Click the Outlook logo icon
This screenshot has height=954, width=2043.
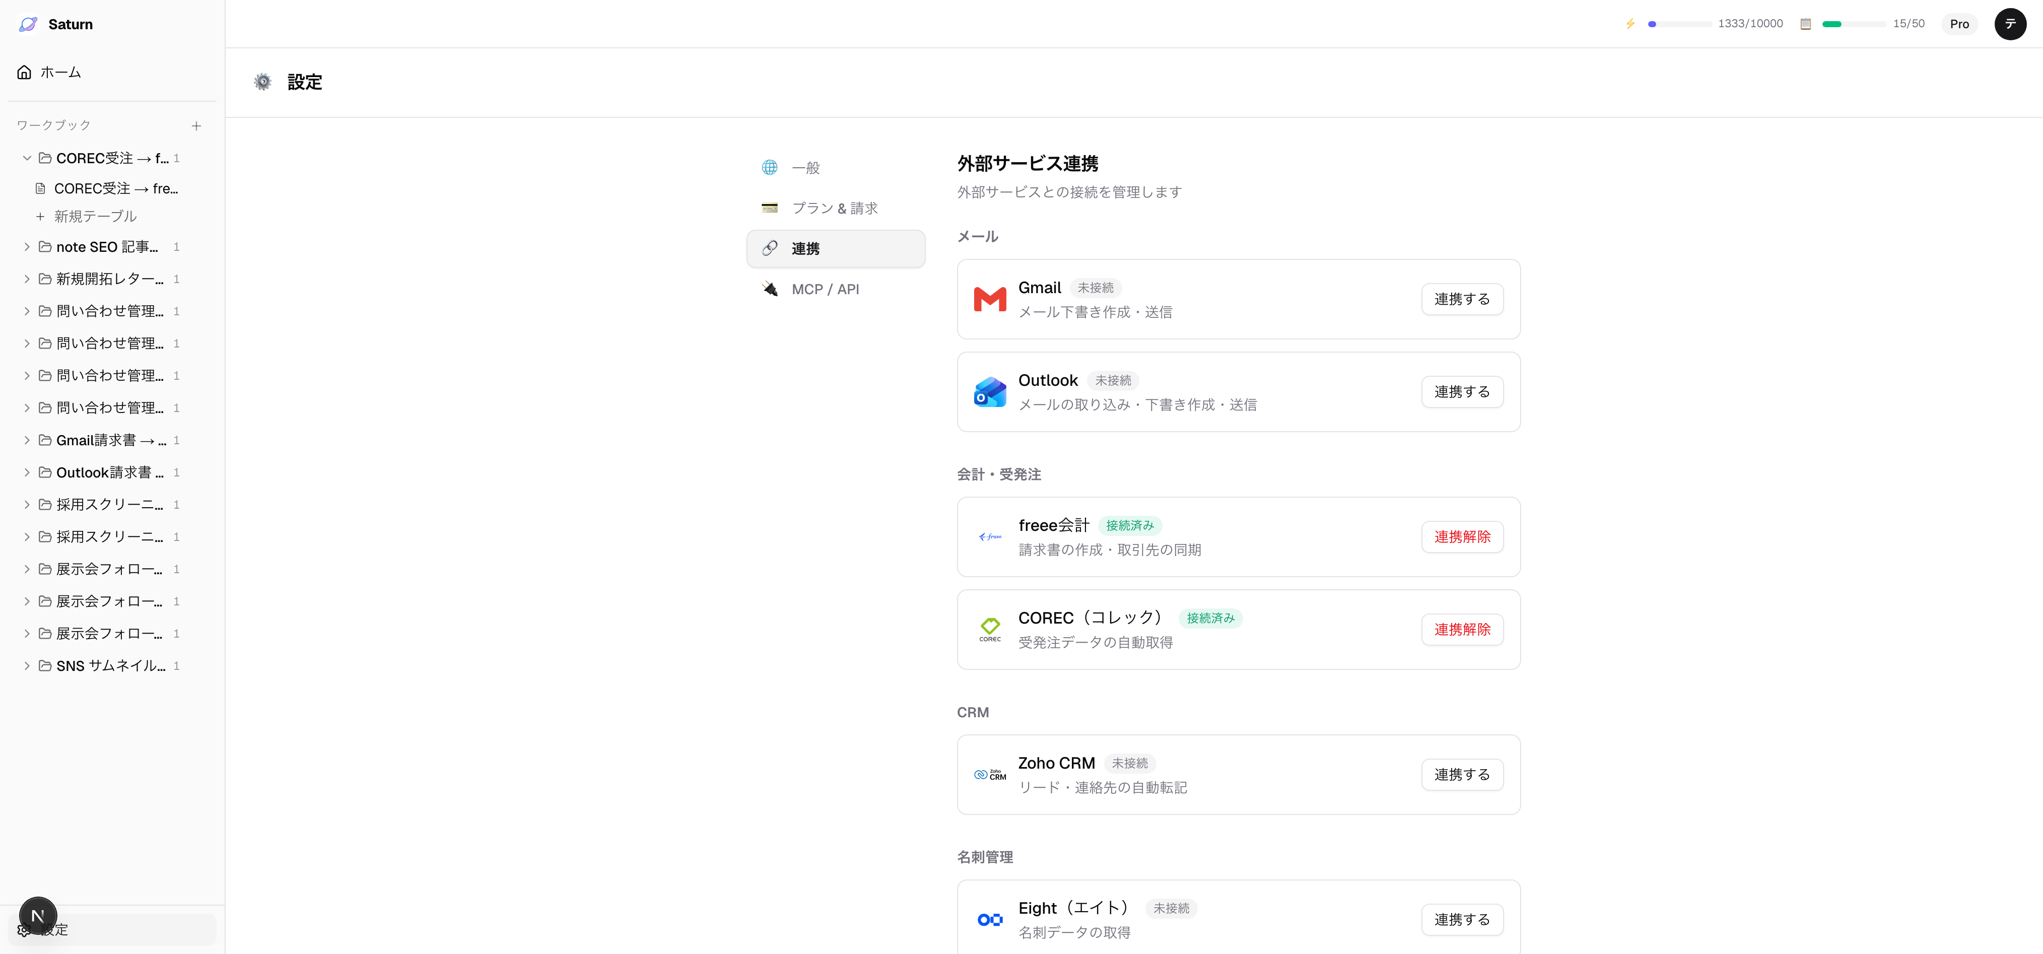pyautogui.click(x=989, y=392)
